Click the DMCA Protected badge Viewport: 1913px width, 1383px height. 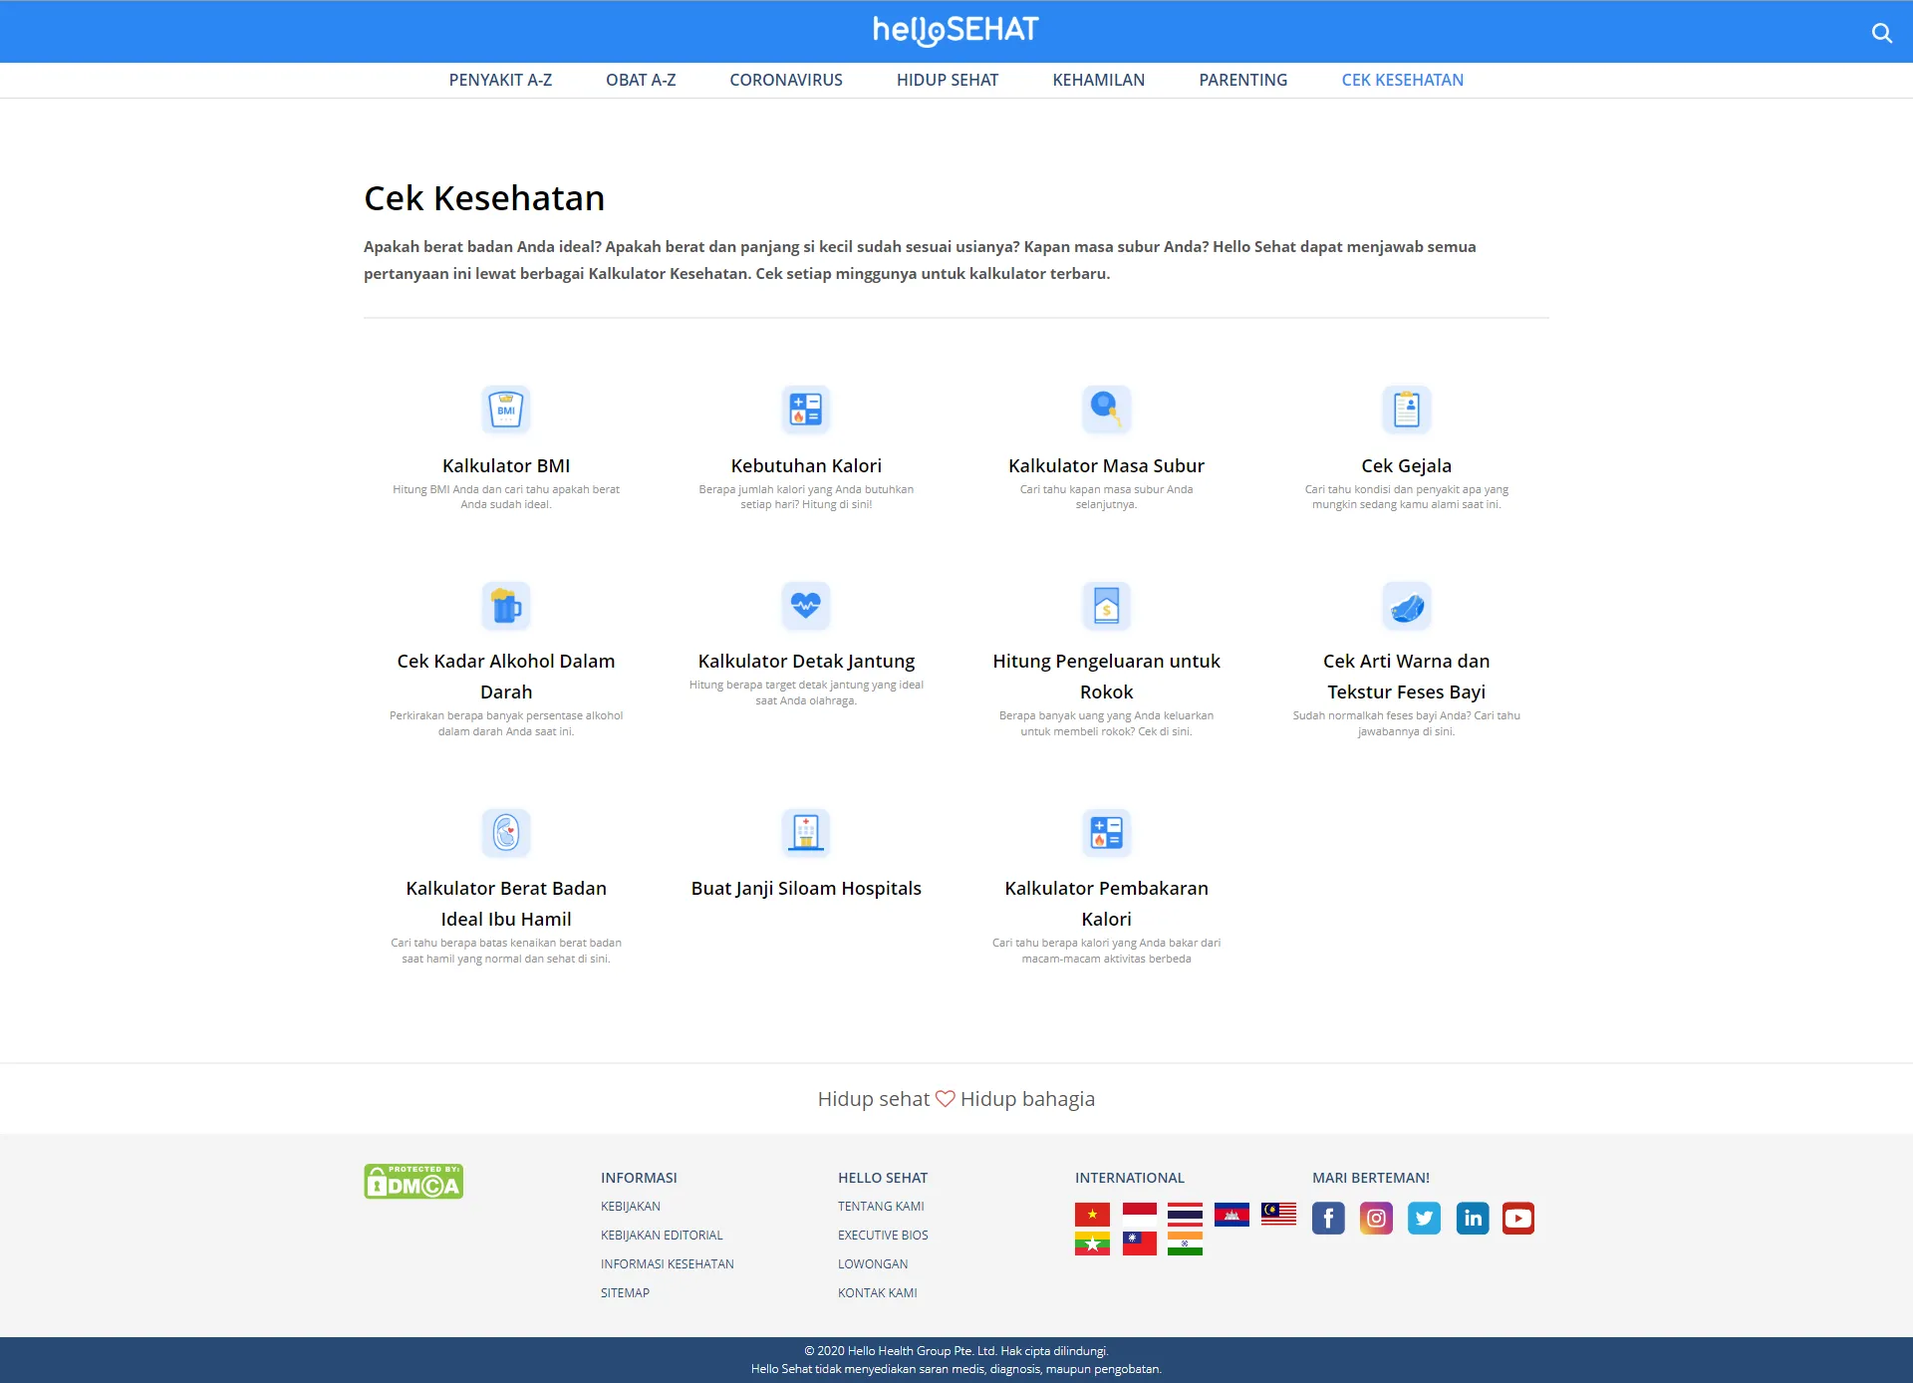tap(413, 1182)
